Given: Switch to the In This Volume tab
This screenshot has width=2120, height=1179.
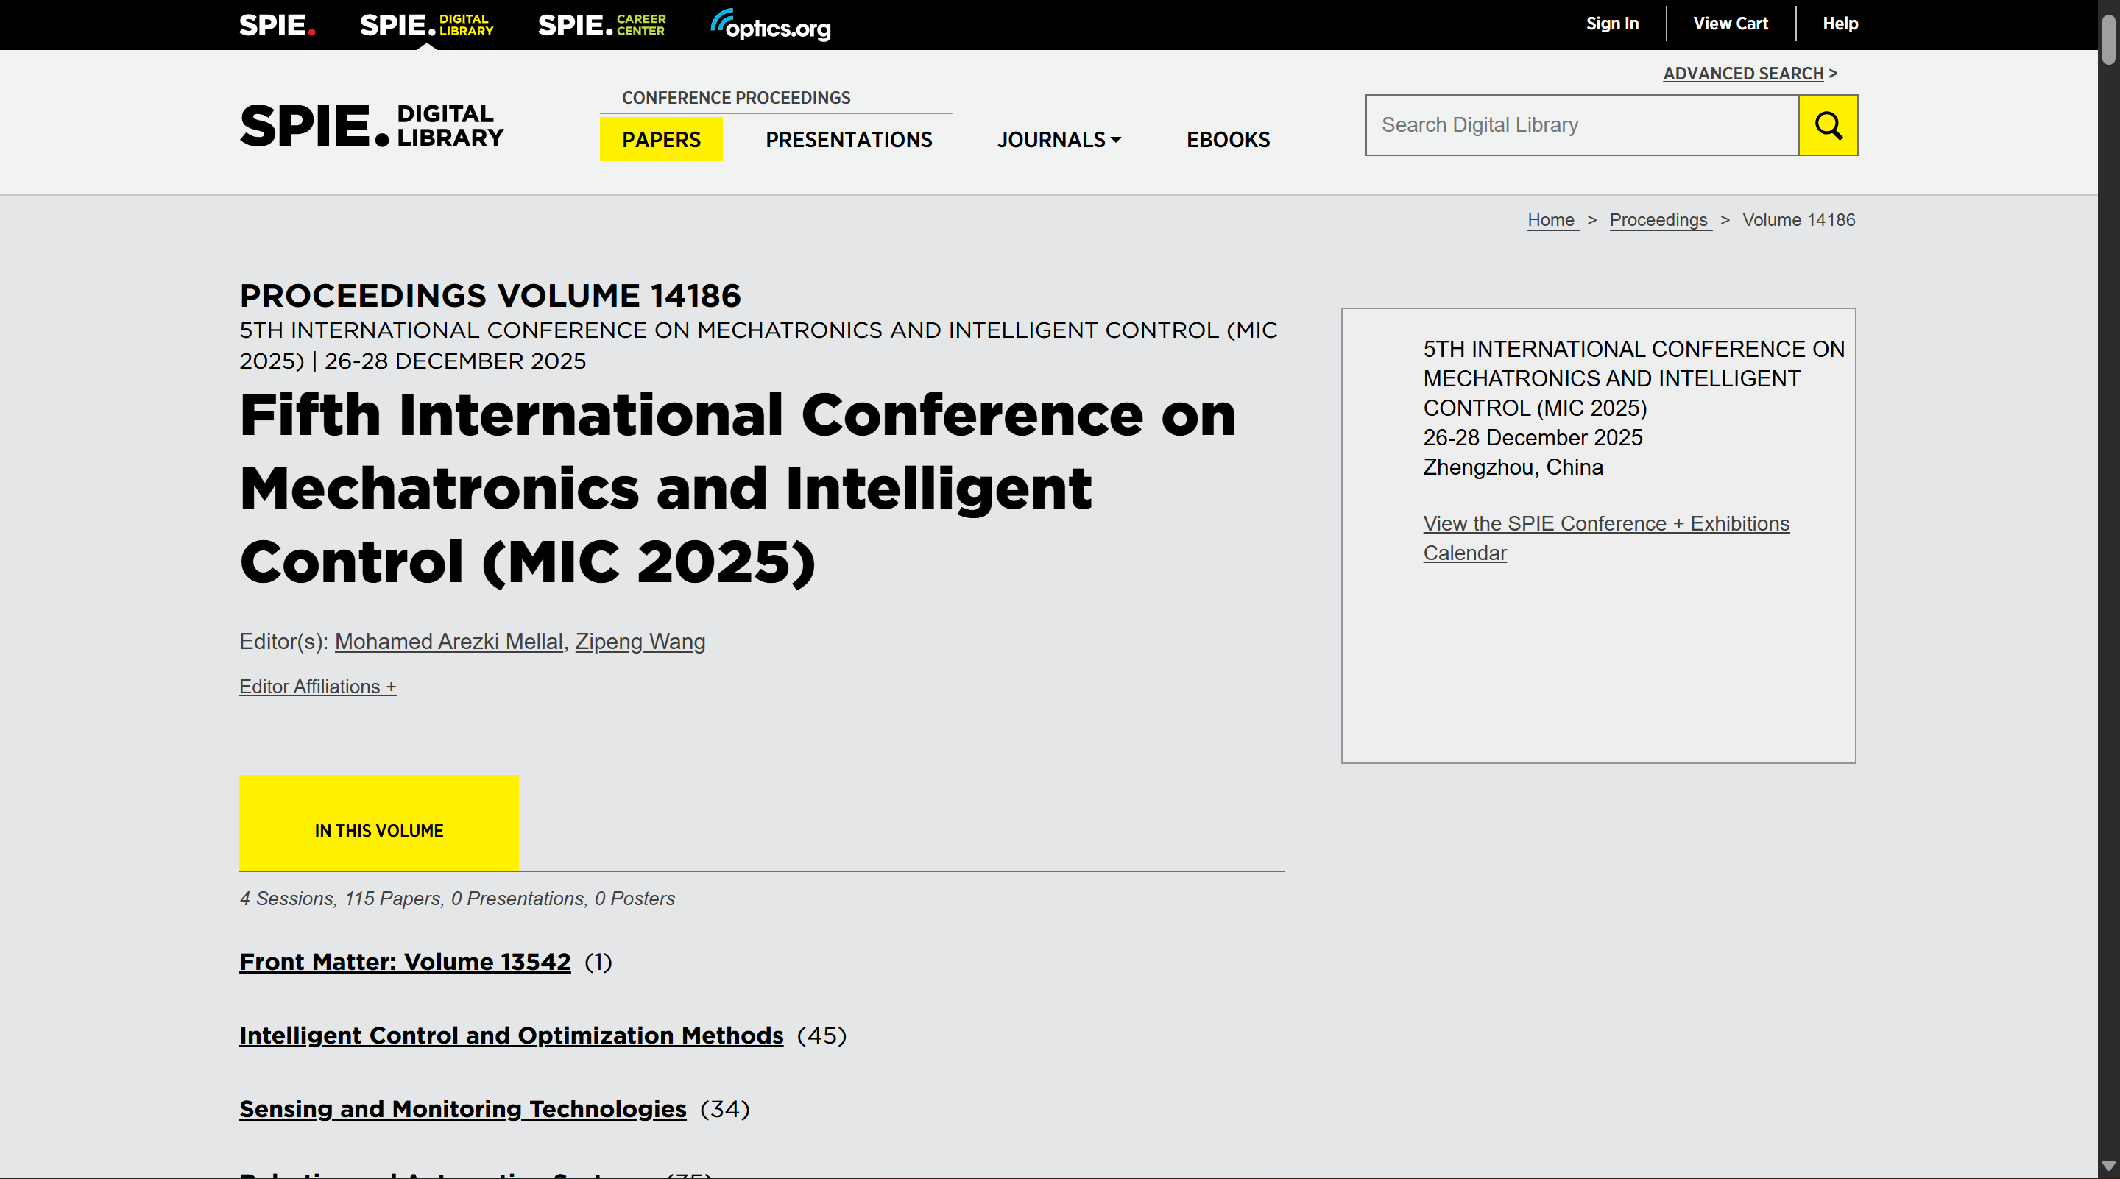Looking at the screenshot, I should [379, 822].
